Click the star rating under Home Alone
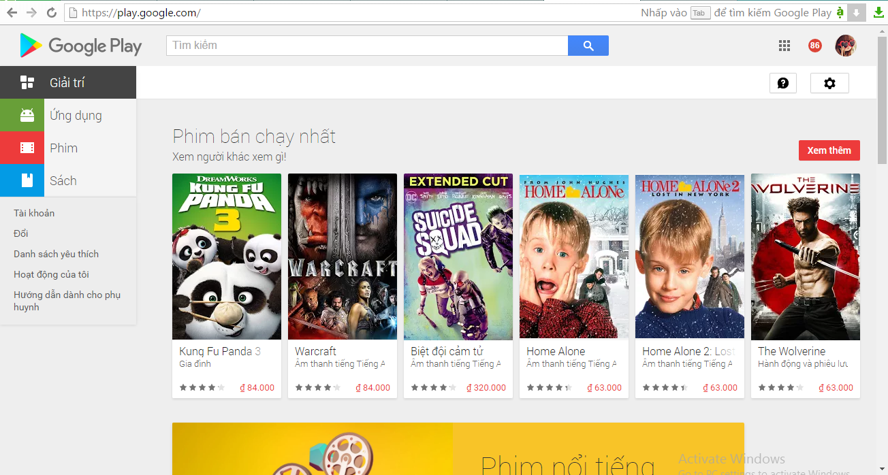The width and height of the screenshot is (888, 475). point(549,387)
